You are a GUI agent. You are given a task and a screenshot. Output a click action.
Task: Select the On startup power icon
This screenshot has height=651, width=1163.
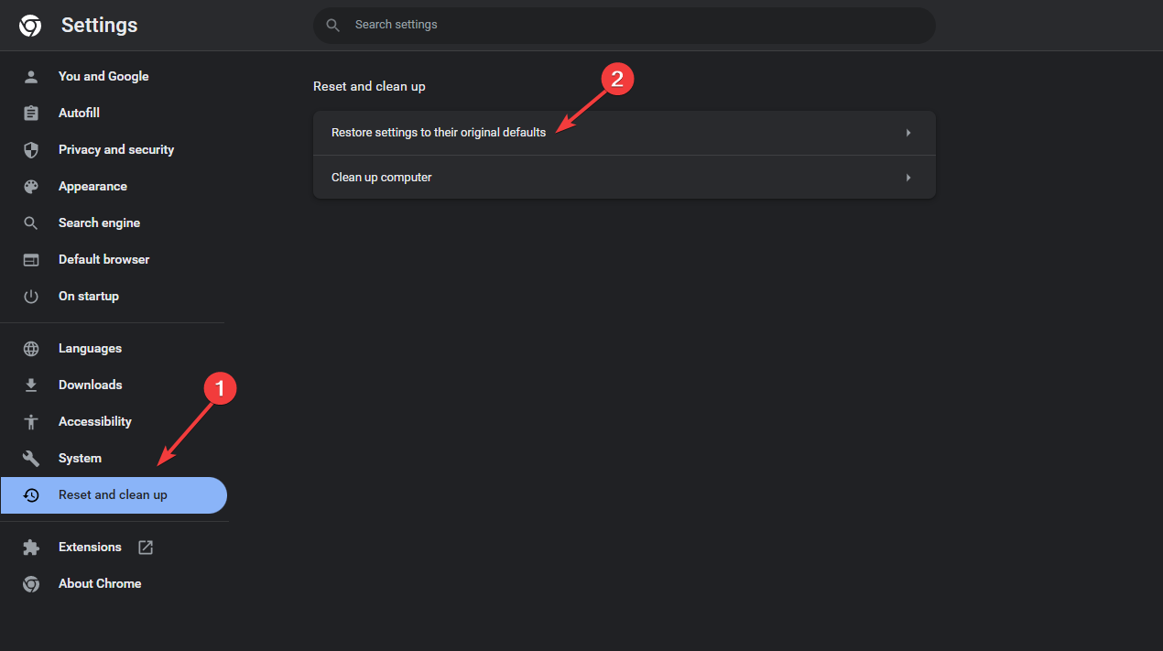31,296
